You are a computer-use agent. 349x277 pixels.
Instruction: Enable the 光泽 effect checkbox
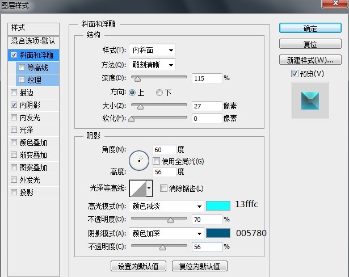pyautogui.click(x=14, y=129)
